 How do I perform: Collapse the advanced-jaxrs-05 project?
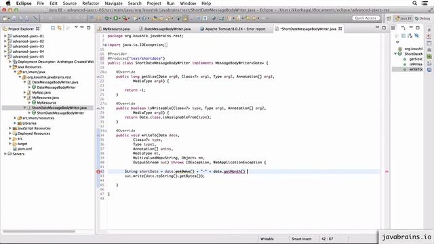pyautogui.click(x=5, y=56)
